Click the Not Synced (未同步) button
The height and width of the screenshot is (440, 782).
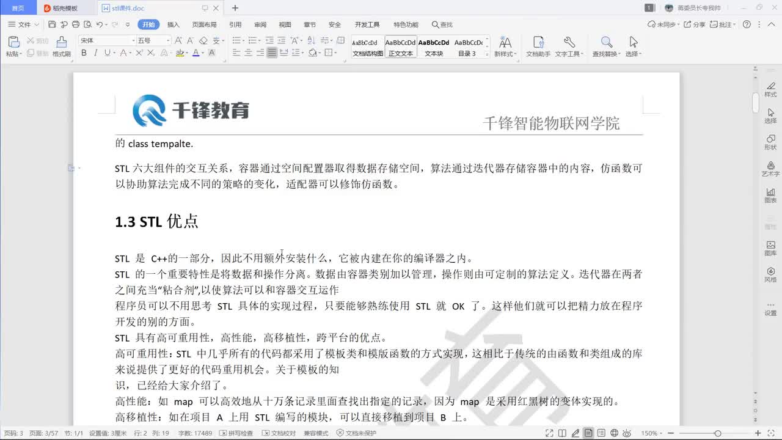point(663,24)
